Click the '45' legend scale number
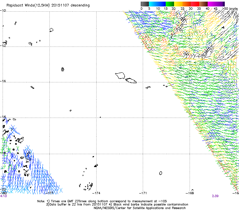The height and width of the screenshot is (210, 239). click(215, 8)
